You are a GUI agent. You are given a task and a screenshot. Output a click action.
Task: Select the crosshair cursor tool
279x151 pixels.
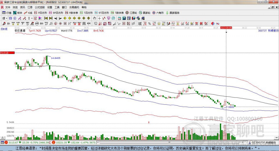[99, 18]
